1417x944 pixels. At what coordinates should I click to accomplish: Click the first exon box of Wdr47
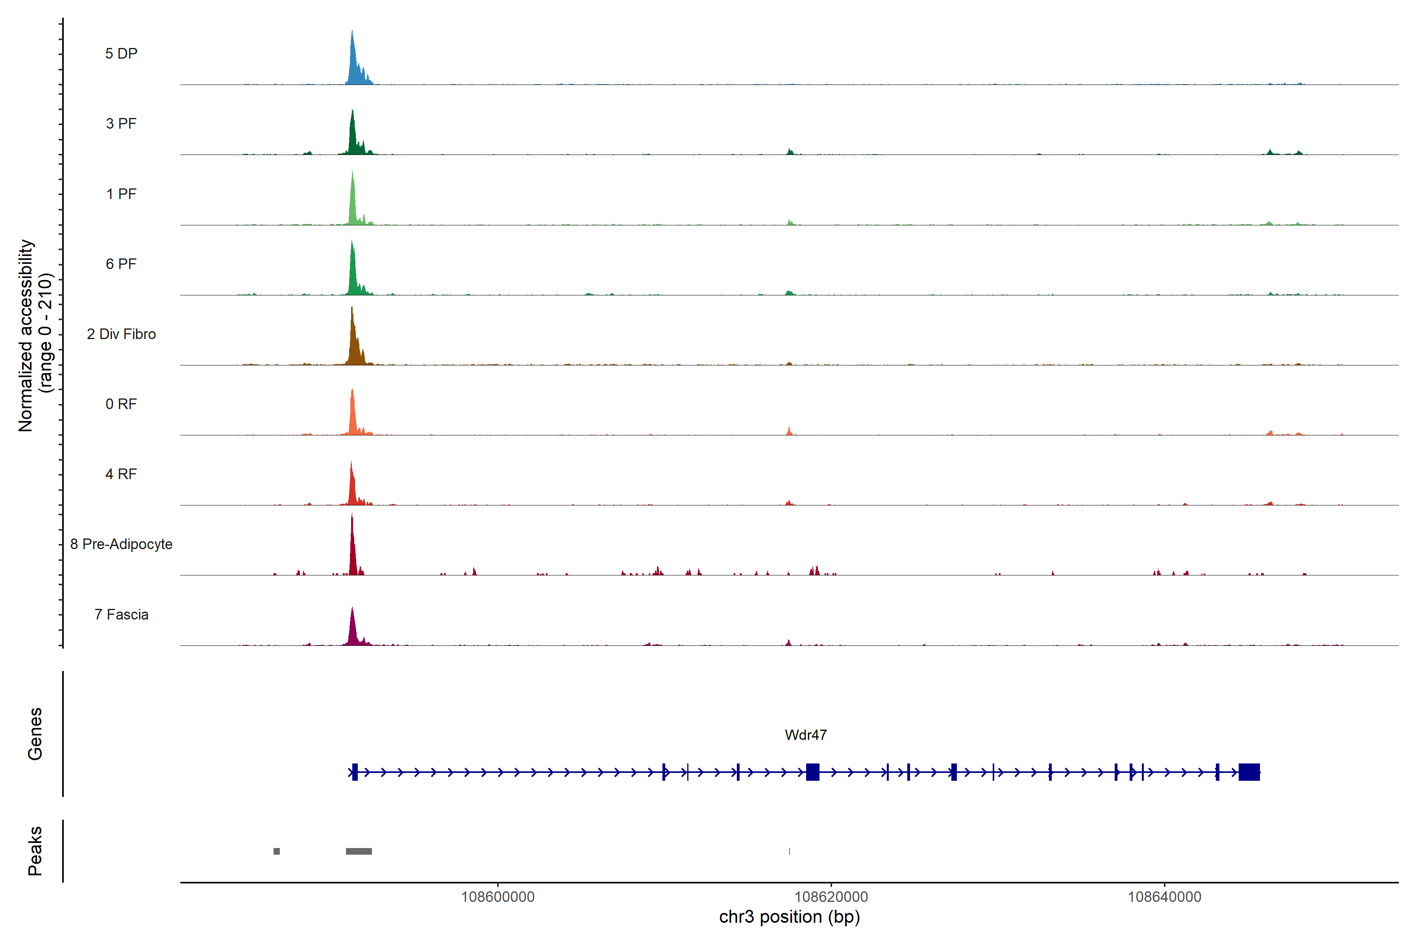pyautogui.click(x=355, y=772)
